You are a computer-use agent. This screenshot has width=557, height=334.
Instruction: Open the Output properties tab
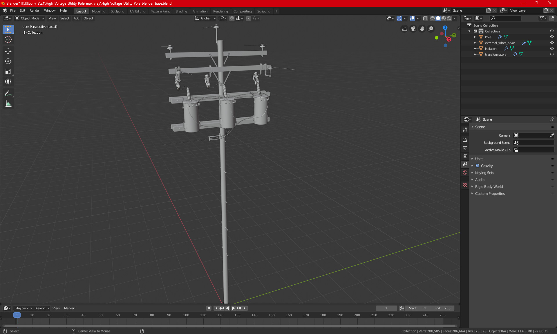465,148
